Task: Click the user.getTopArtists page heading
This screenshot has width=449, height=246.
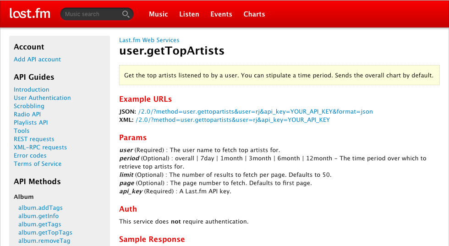Action: coord(172,51)
